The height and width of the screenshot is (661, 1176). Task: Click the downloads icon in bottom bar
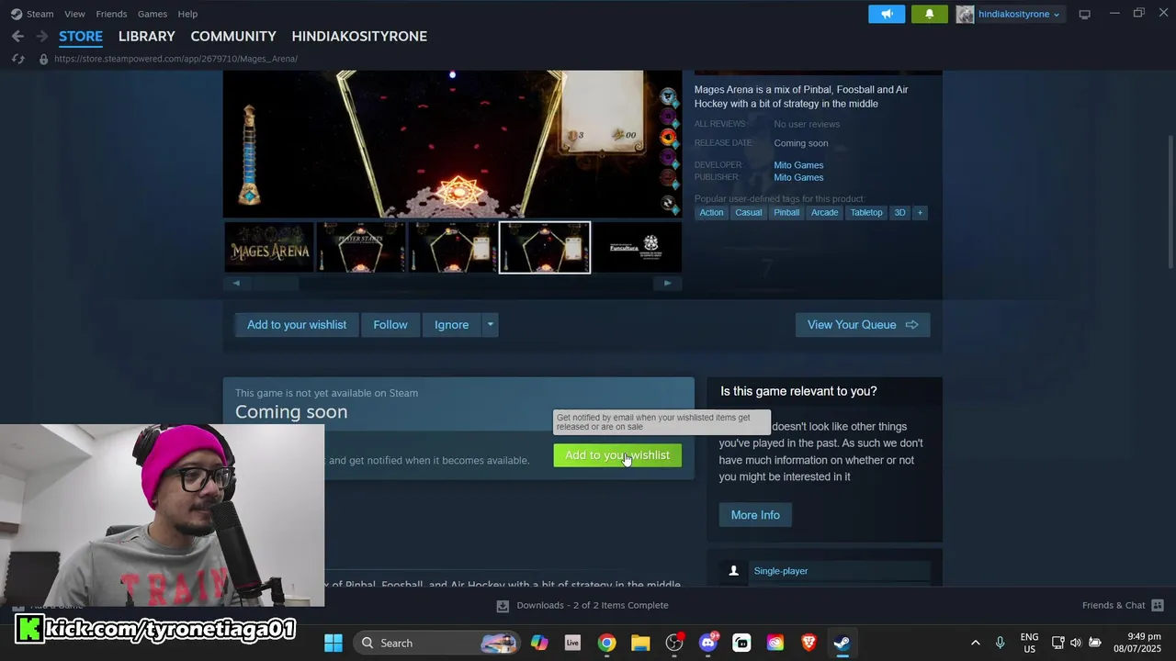(x=503, y=606)
